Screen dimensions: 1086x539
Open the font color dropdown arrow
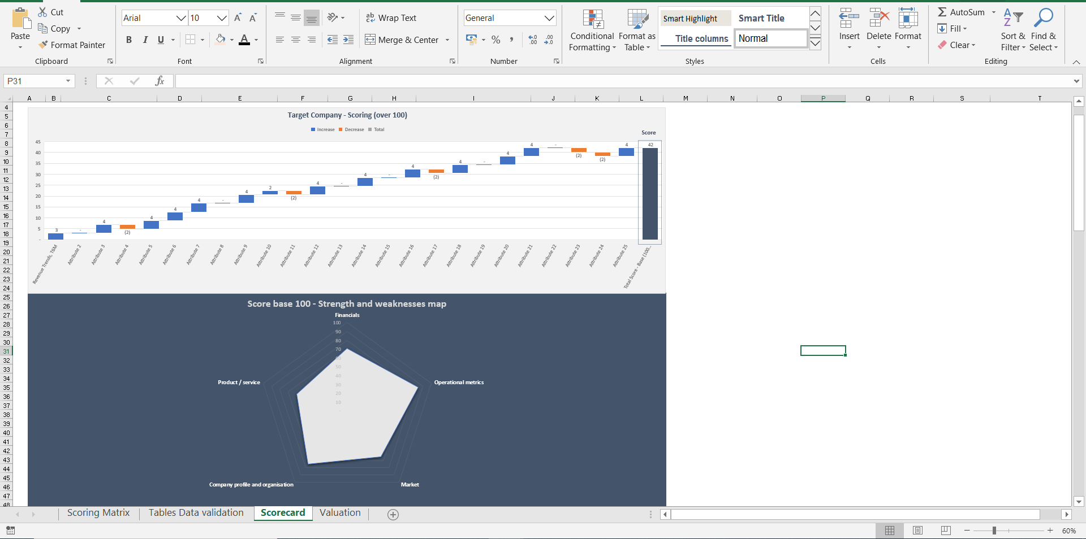pyautogui.click(x=256, y=40)
